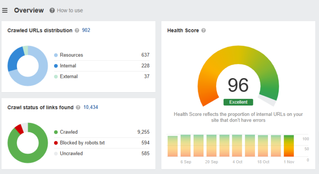Screen dimensions: 319x174
Task: Select the Uncrawled legend row
Action: pos(102,154)
